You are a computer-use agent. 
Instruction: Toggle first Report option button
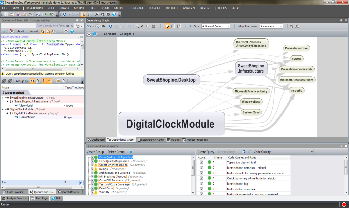coord(43,31)
